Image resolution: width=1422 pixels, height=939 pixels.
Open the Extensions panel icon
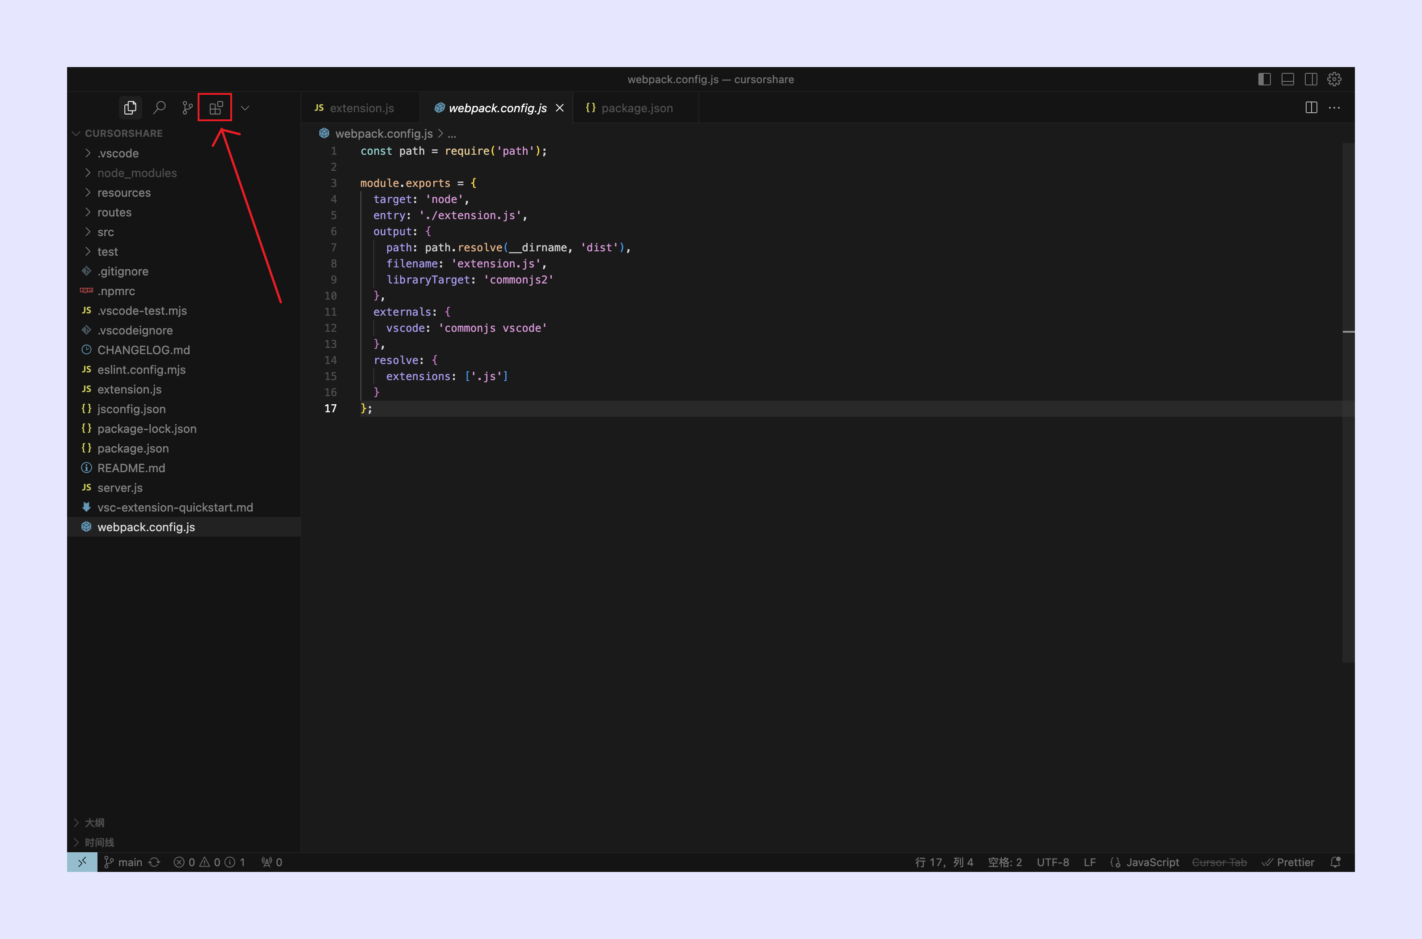click(216, 108)
